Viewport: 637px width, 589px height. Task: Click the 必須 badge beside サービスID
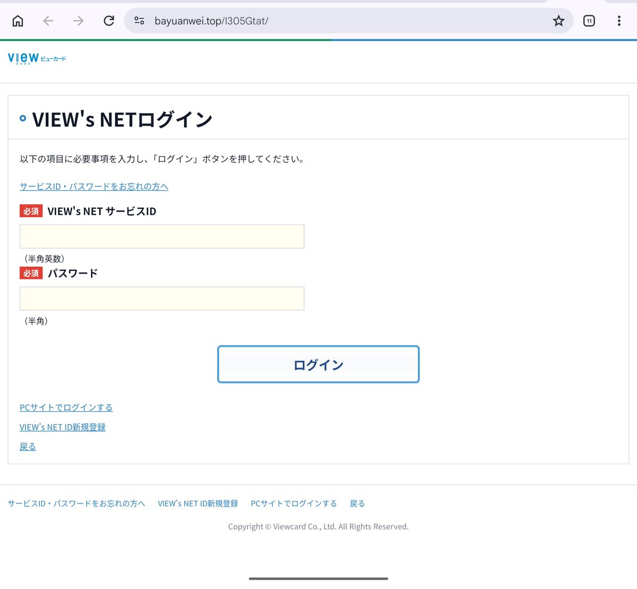(x=31, y=211)
